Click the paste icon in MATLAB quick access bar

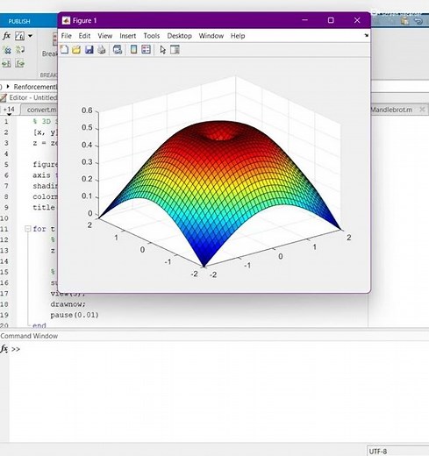pyautogui.click(x=404, y=21)
